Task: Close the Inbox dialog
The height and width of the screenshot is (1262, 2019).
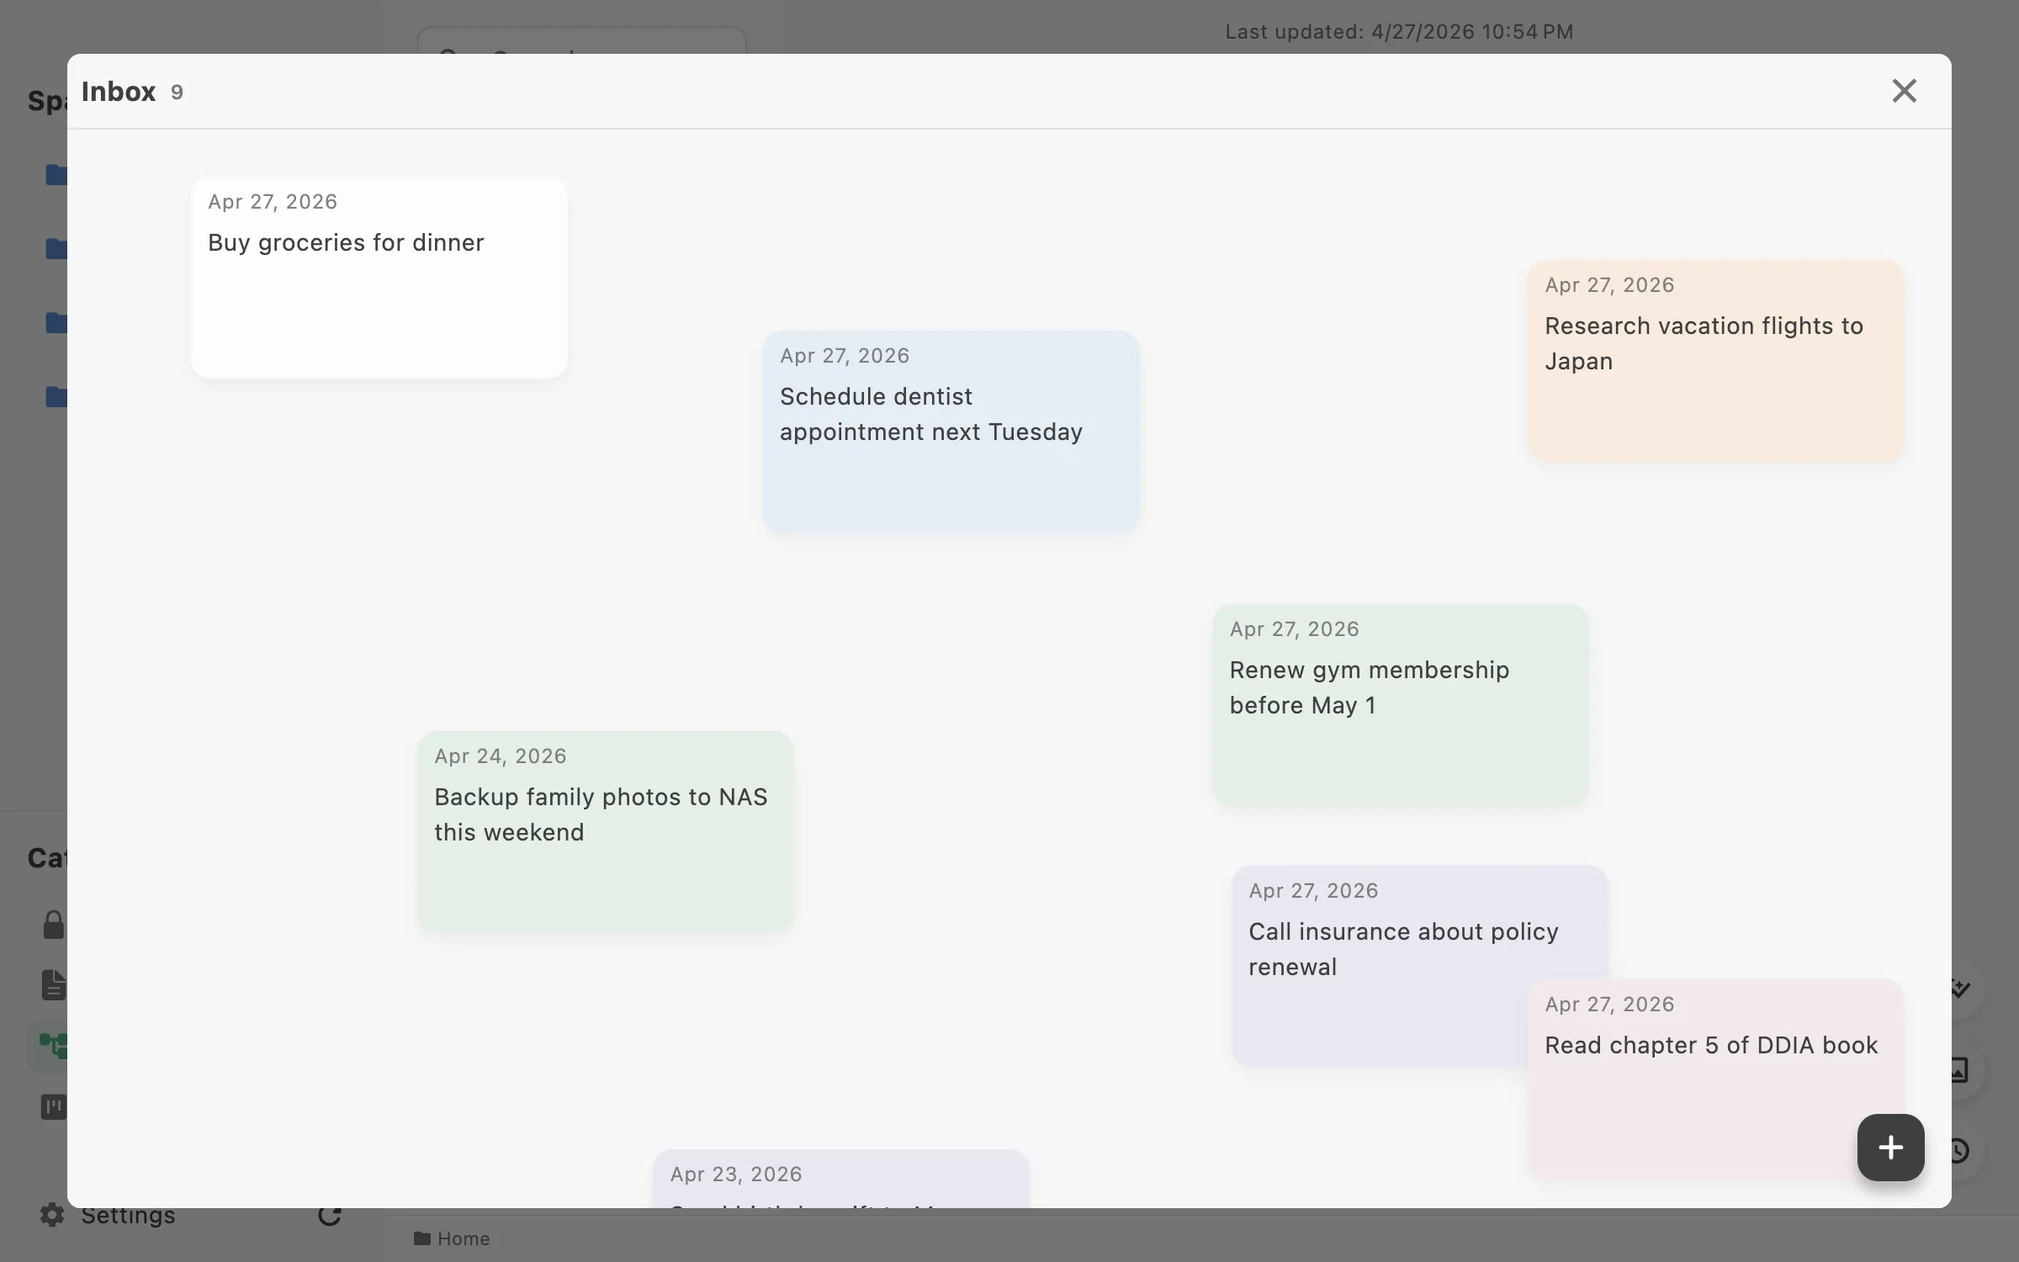Action: pos(1904,91)
